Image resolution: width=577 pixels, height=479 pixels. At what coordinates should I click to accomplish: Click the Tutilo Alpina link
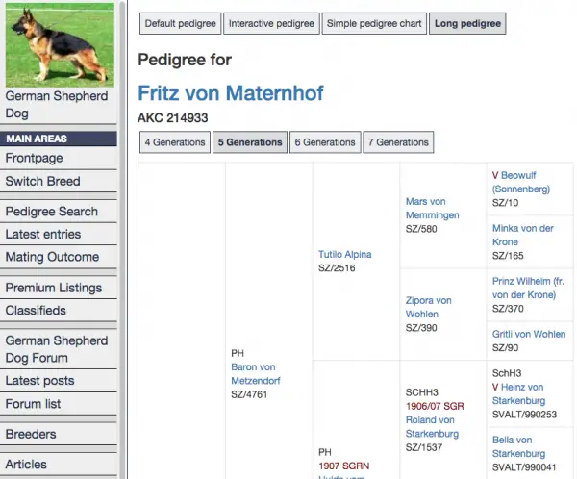(345, 255)
